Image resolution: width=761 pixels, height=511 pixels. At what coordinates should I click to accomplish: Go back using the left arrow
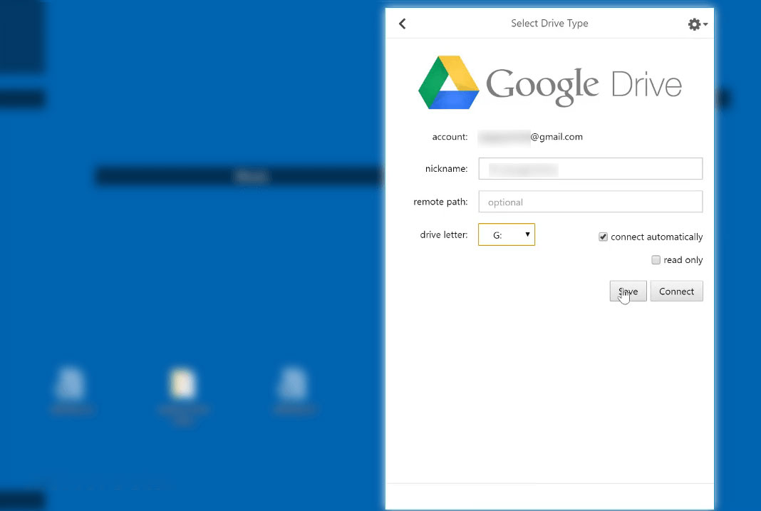[403, 24]
